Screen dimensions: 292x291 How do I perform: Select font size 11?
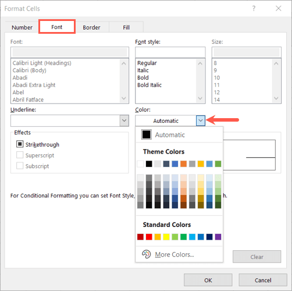[x=217, y=85]
